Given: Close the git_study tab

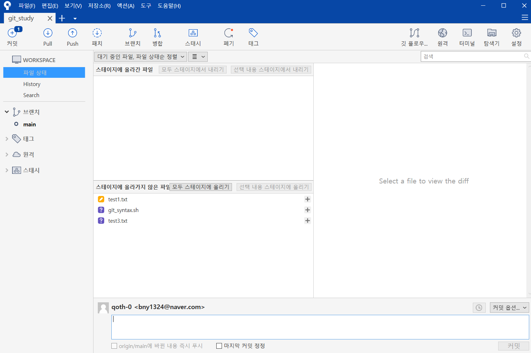Looking at the screenshot, I should [50, 18].
